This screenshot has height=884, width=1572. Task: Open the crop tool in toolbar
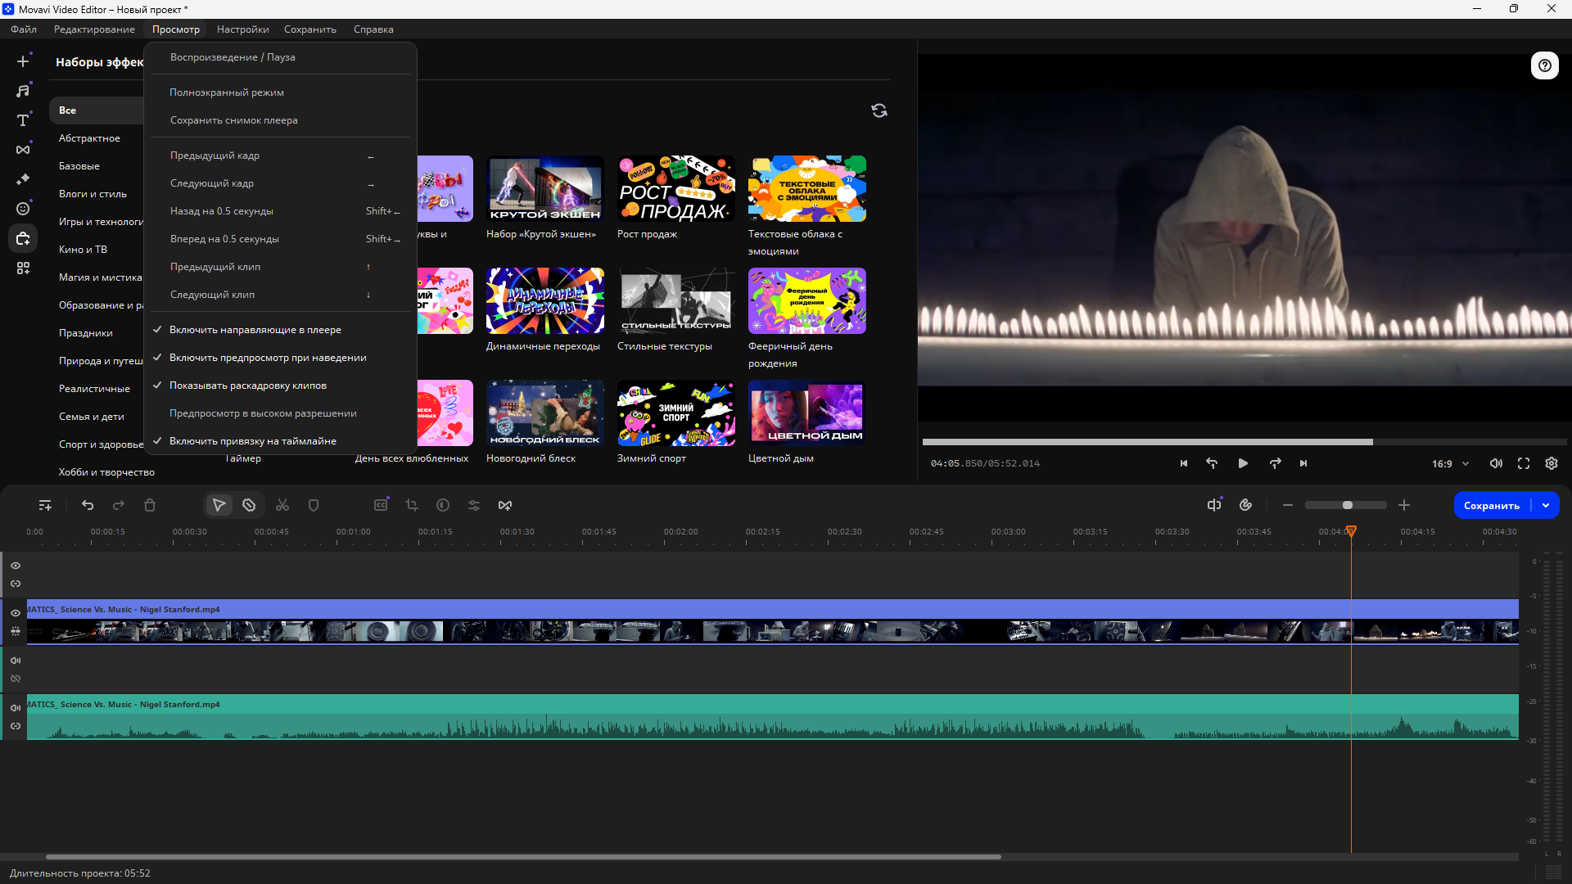point(412,505)
